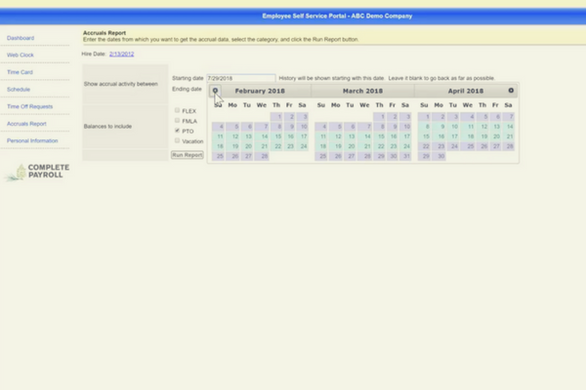This screenshot has width=586, height=390.
Task: Check the FMLA balance option
Action: [x=177, y=121]
